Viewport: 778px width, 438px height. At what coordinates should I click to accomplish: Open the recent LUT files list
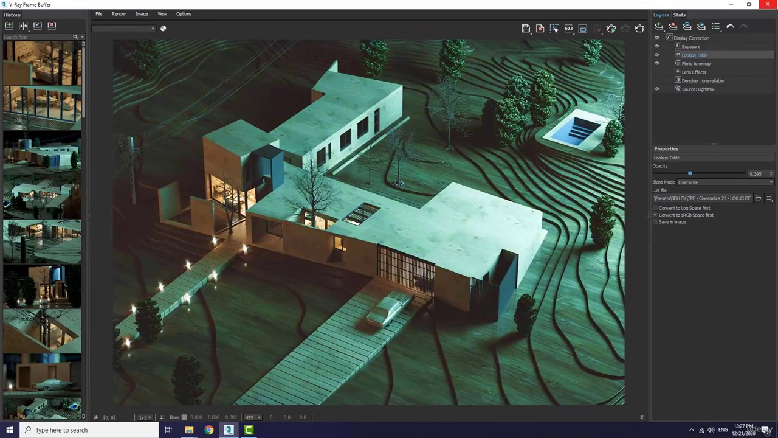[x=769, y=198]
